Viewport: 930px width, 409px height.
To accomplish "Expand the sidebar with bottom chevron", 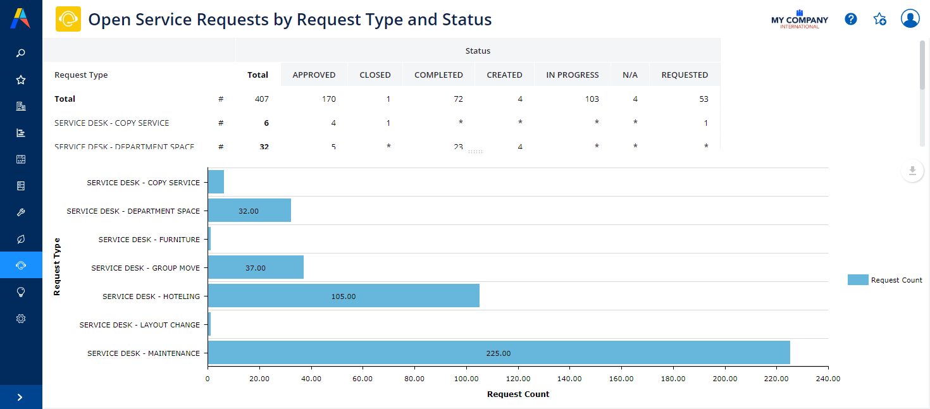I will [x=20, y=397].
